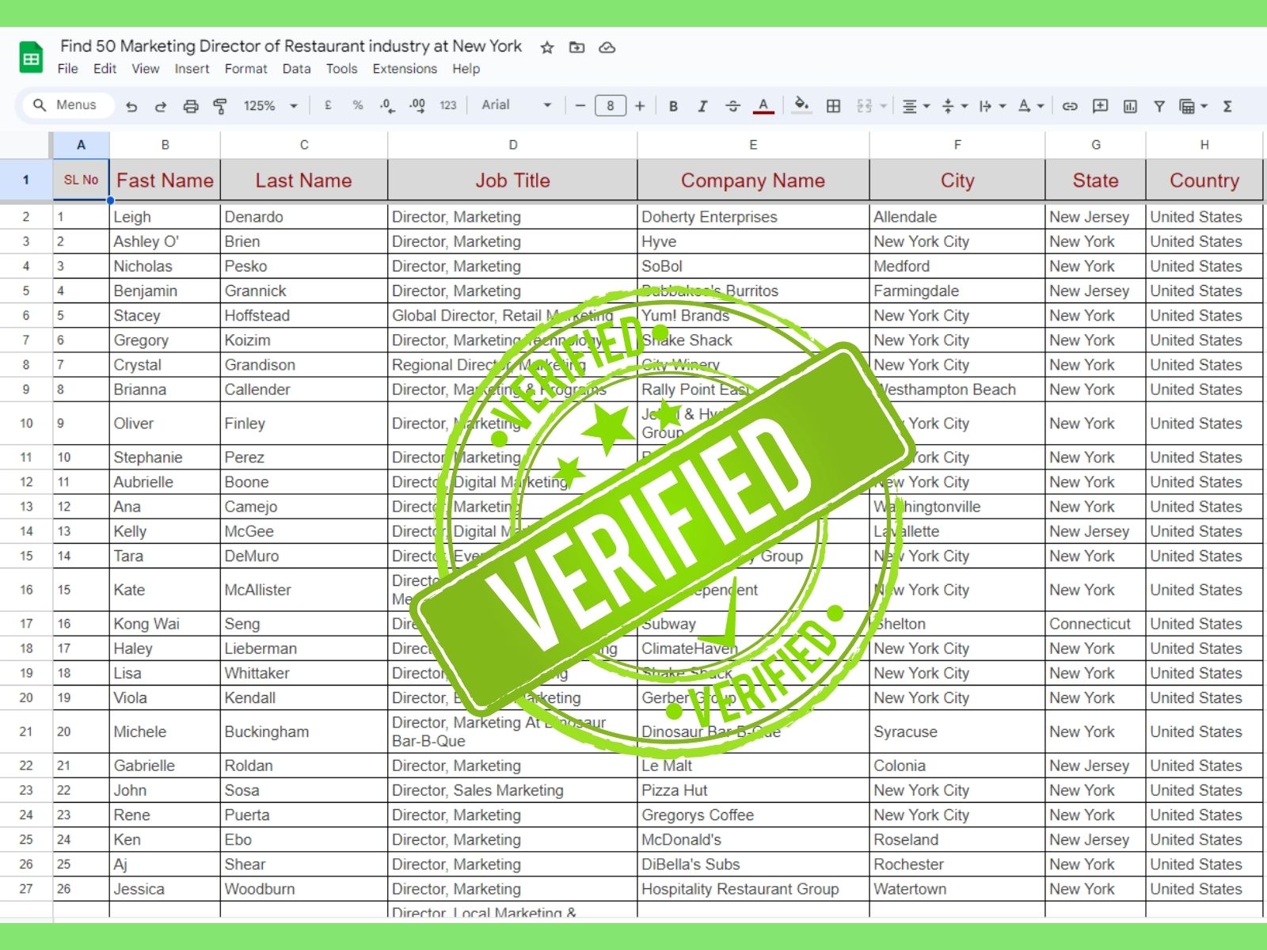The image size is (1267, 950).
Task: Open the text rotation dropdown
Action: pyautogui.click(x=1030, y=106)
